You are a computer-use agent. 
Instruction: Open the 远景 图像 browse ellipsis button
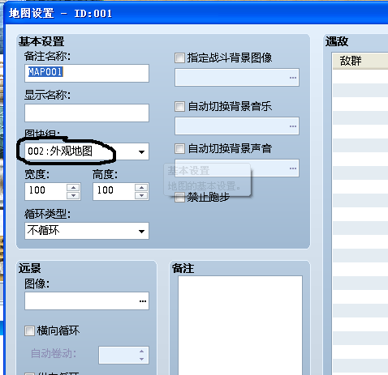tap(143, 301)
